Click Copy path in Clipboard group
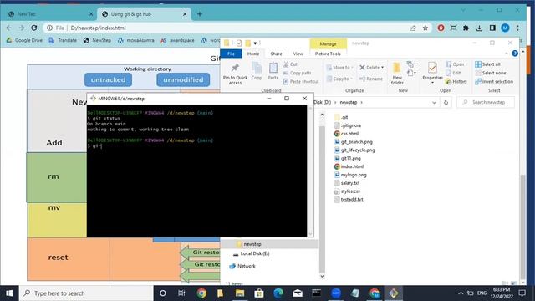 [x=297, y=73]
